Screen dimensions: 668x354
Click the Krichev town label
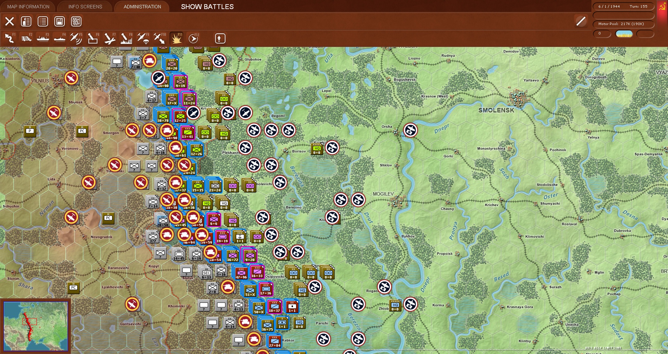point(492,205)
